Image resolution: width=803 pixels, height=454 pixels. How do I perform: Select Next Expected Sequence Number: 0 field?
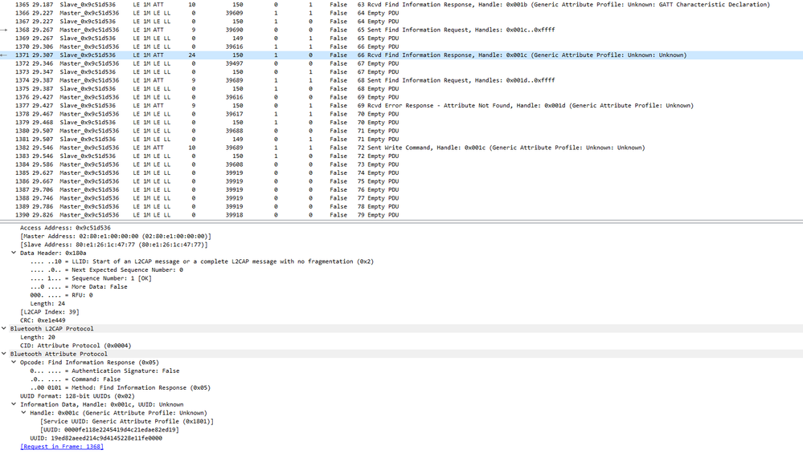(107, 270)
